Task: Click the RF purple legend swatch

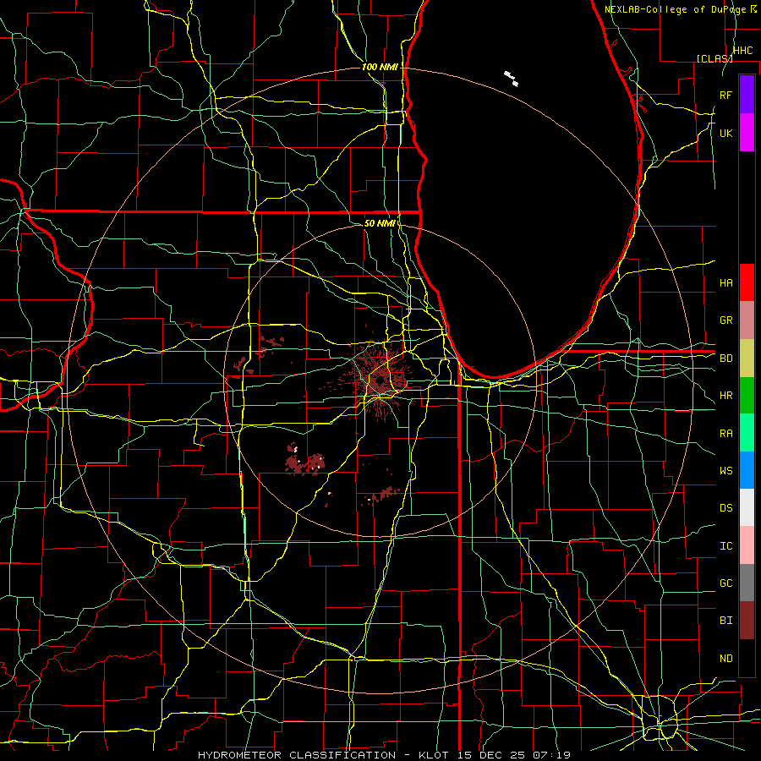Action: (x=747, y=95)
